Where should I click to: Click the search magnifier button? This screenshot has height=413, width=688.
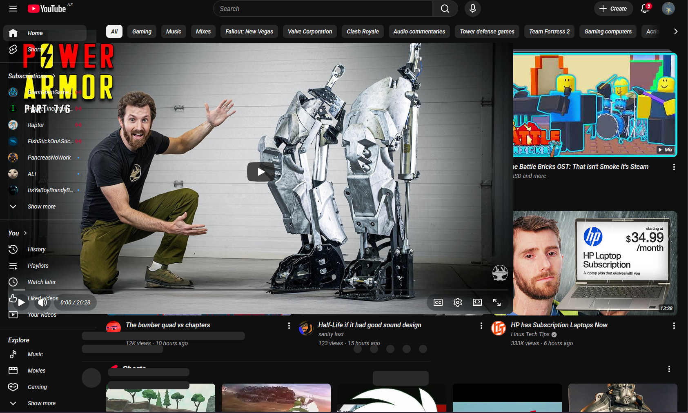coord(445,9)
